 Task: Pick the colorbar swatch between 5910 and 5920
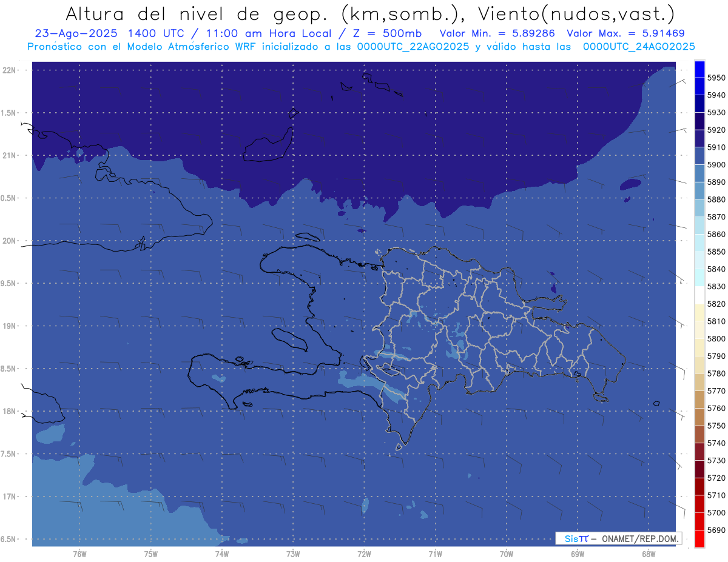pos(699,138)
